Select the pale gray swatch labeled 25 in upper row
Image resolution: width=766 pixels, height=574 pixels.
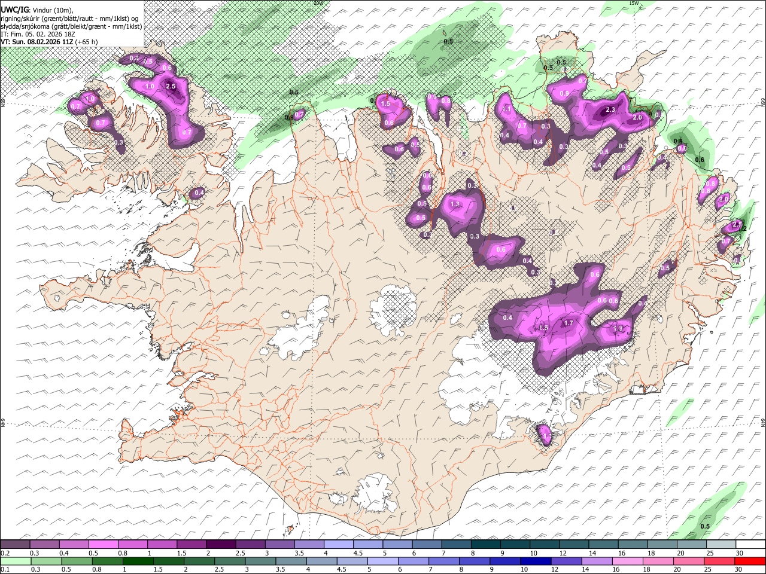click(721, 545)
